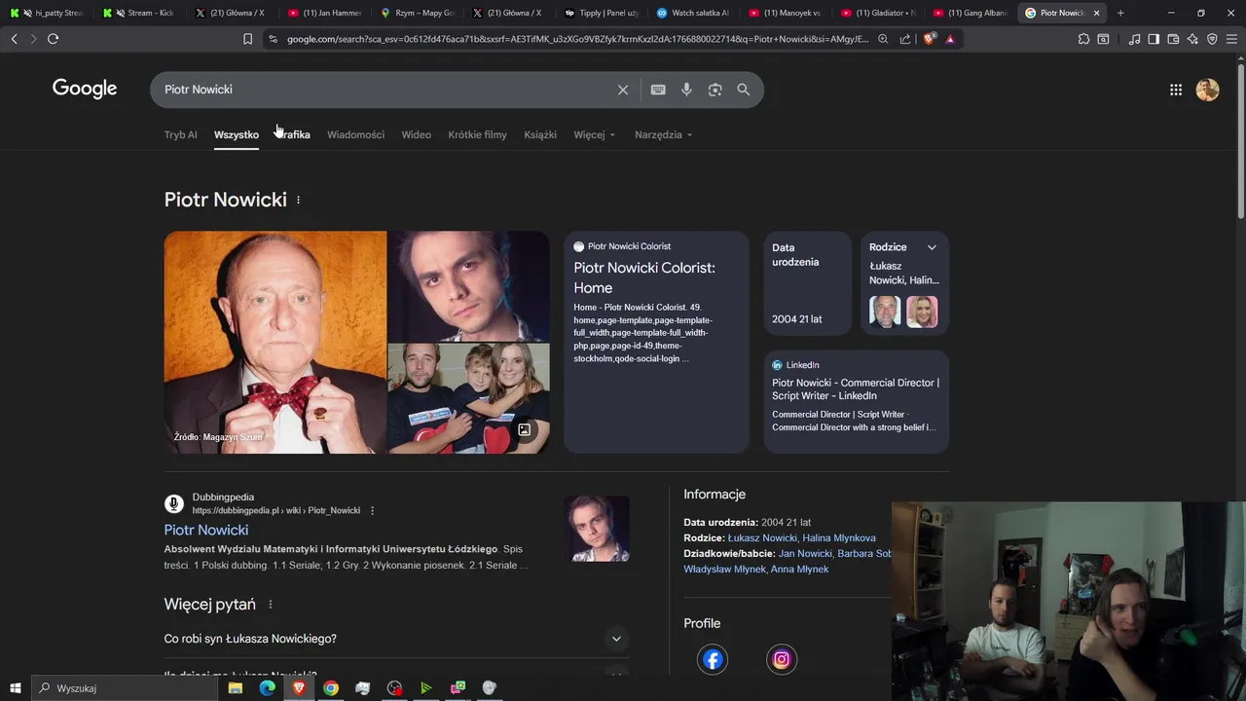This screenshot has height=701, width=1246.
Task: Open the Facebook profile icon
Action: point(713,659)
